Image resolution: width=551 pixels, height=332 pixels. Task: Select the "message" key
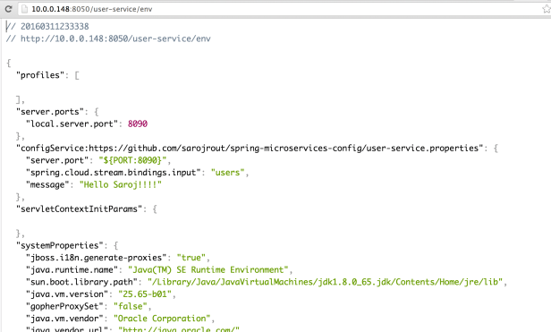[47, 185]
